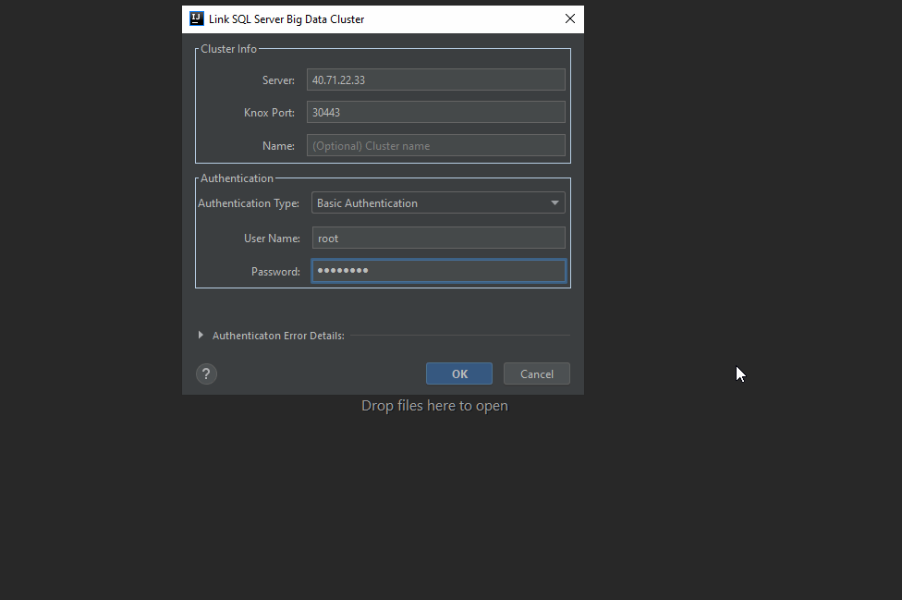Image resolution: width=902 pixels, height=600 pixels.
Task: Click the Authentication section label
Action: tap(237, 178)
